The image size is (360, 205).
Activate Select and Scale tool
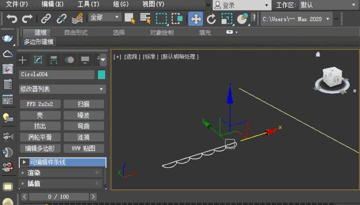[x=227, y=19]
